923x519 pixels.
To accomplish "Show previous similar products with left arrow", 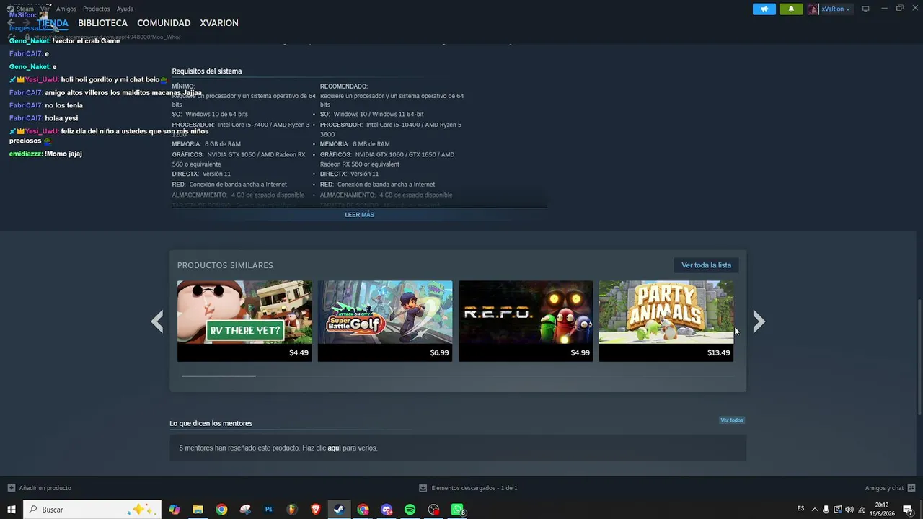I will click(x=157, y=321).
